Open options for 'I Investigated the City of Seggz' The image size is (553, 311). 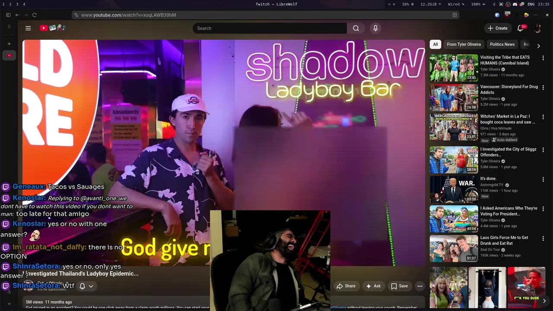click(543, 150)
